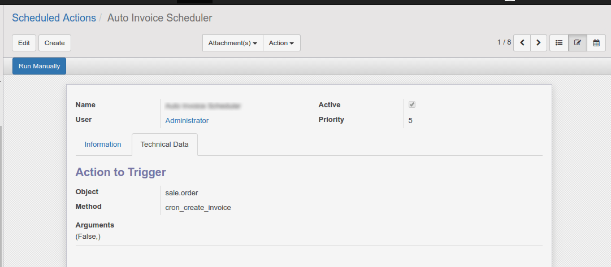Click the (False,) arguments value
The width and height of the screenshot is (611, 267).
click(x=88, y=237)
